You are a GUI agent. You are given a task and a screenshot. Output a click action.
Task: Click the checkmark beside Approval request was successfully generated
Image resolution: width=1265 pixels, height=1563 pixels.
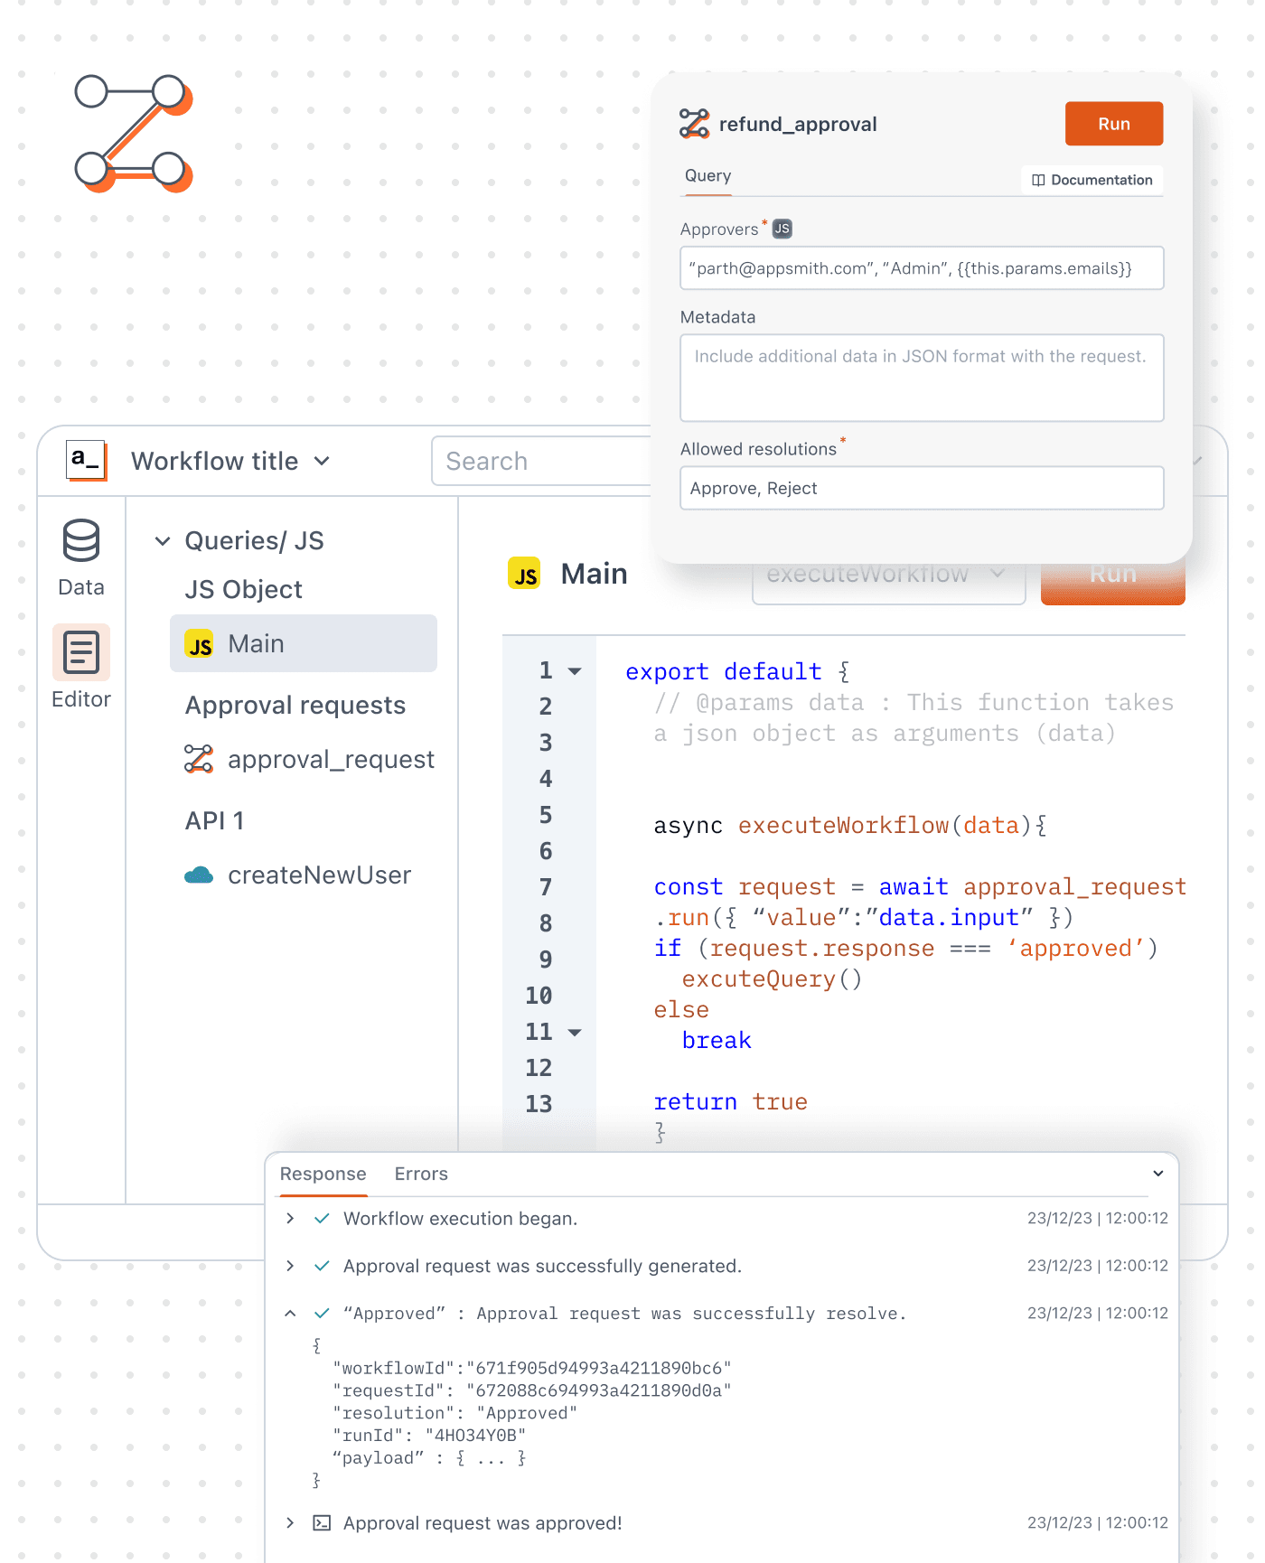(x=322, y=1266)
